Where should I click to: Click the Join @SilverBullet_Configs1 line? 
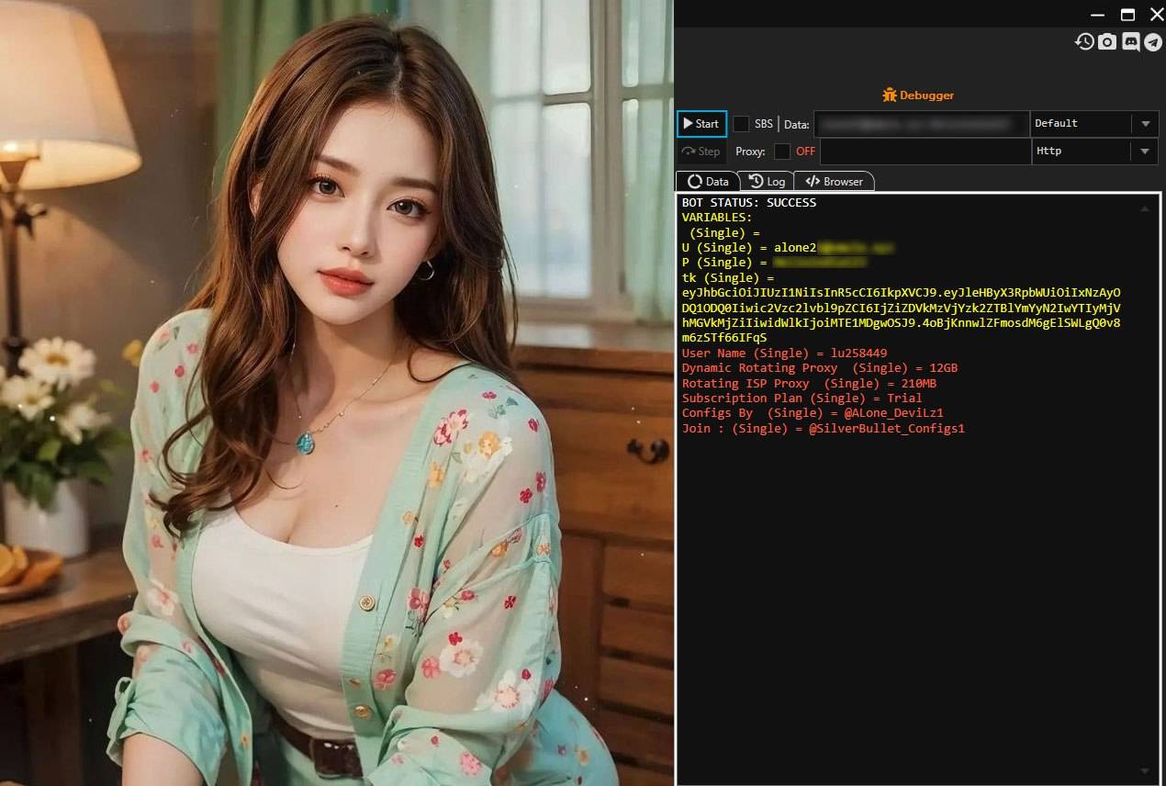click(x=823, y=429)
